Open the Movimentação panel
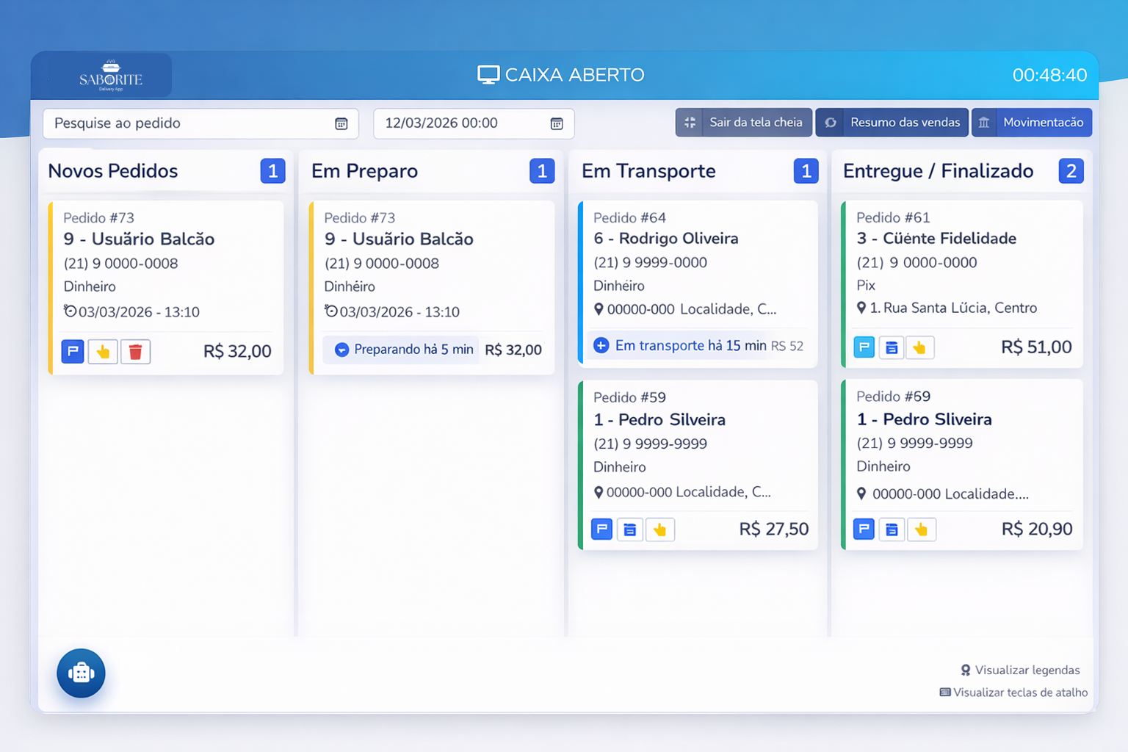The width and height of the screenshot is (1128, 752). pyautogui.click(x=1032, y=123)
